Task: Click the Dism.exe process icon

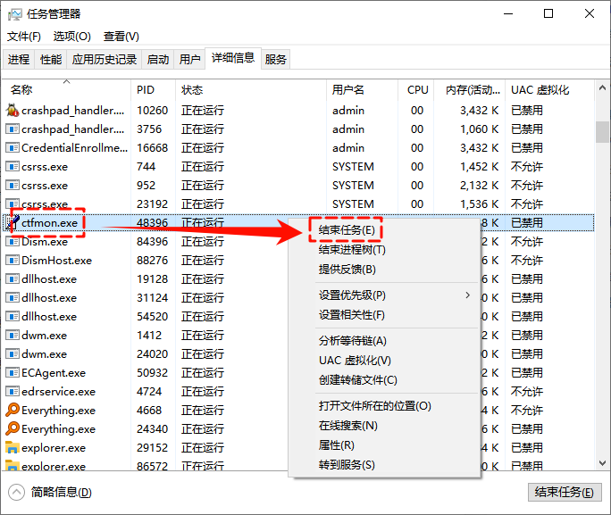Action: coord(13,241)
